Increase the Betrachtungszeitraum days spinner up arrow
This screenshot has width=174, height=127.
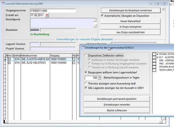[99, 77]
